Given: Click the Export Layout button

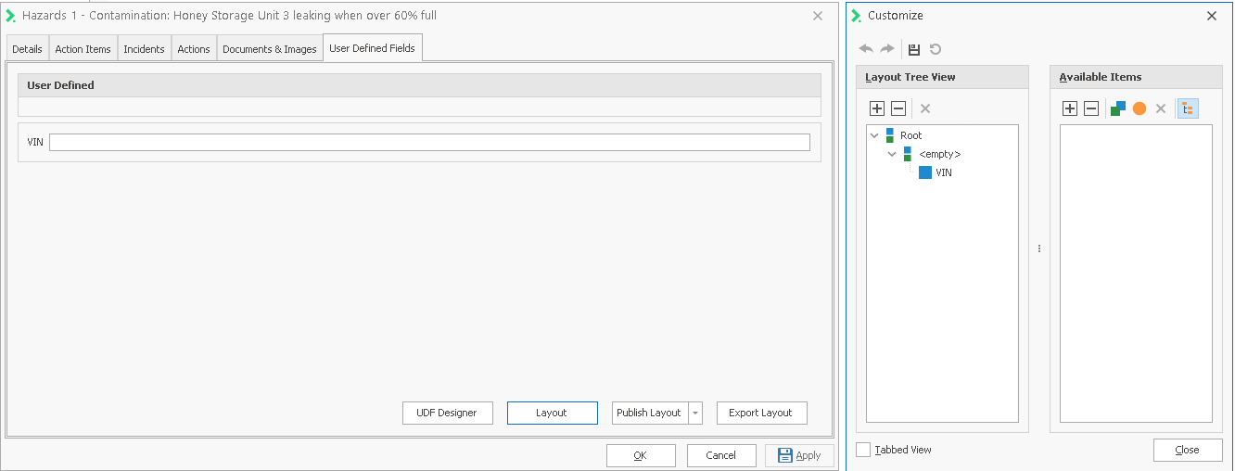Looking at the screenshot, I should (760, 413).
